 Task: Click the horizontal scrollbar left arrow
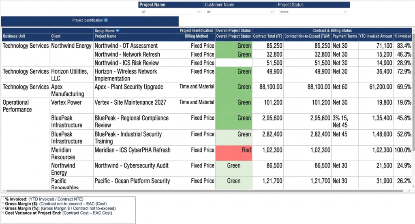4,191
